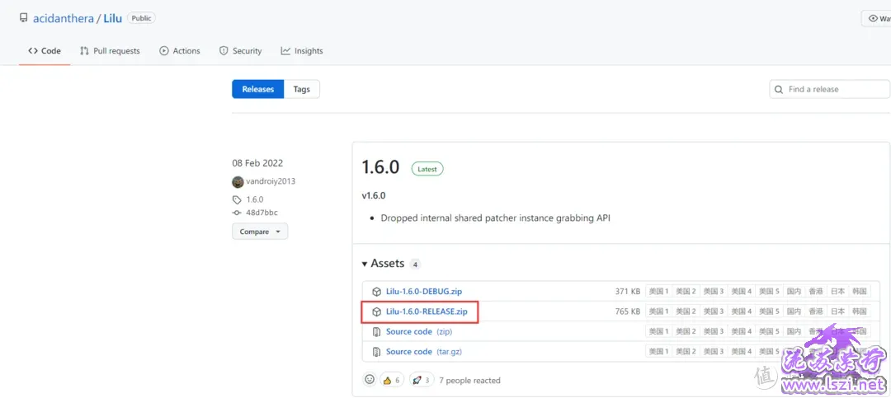The image size is (891, 398).
Task: Open the Pull requests tab
Action: tap(110, 50)
